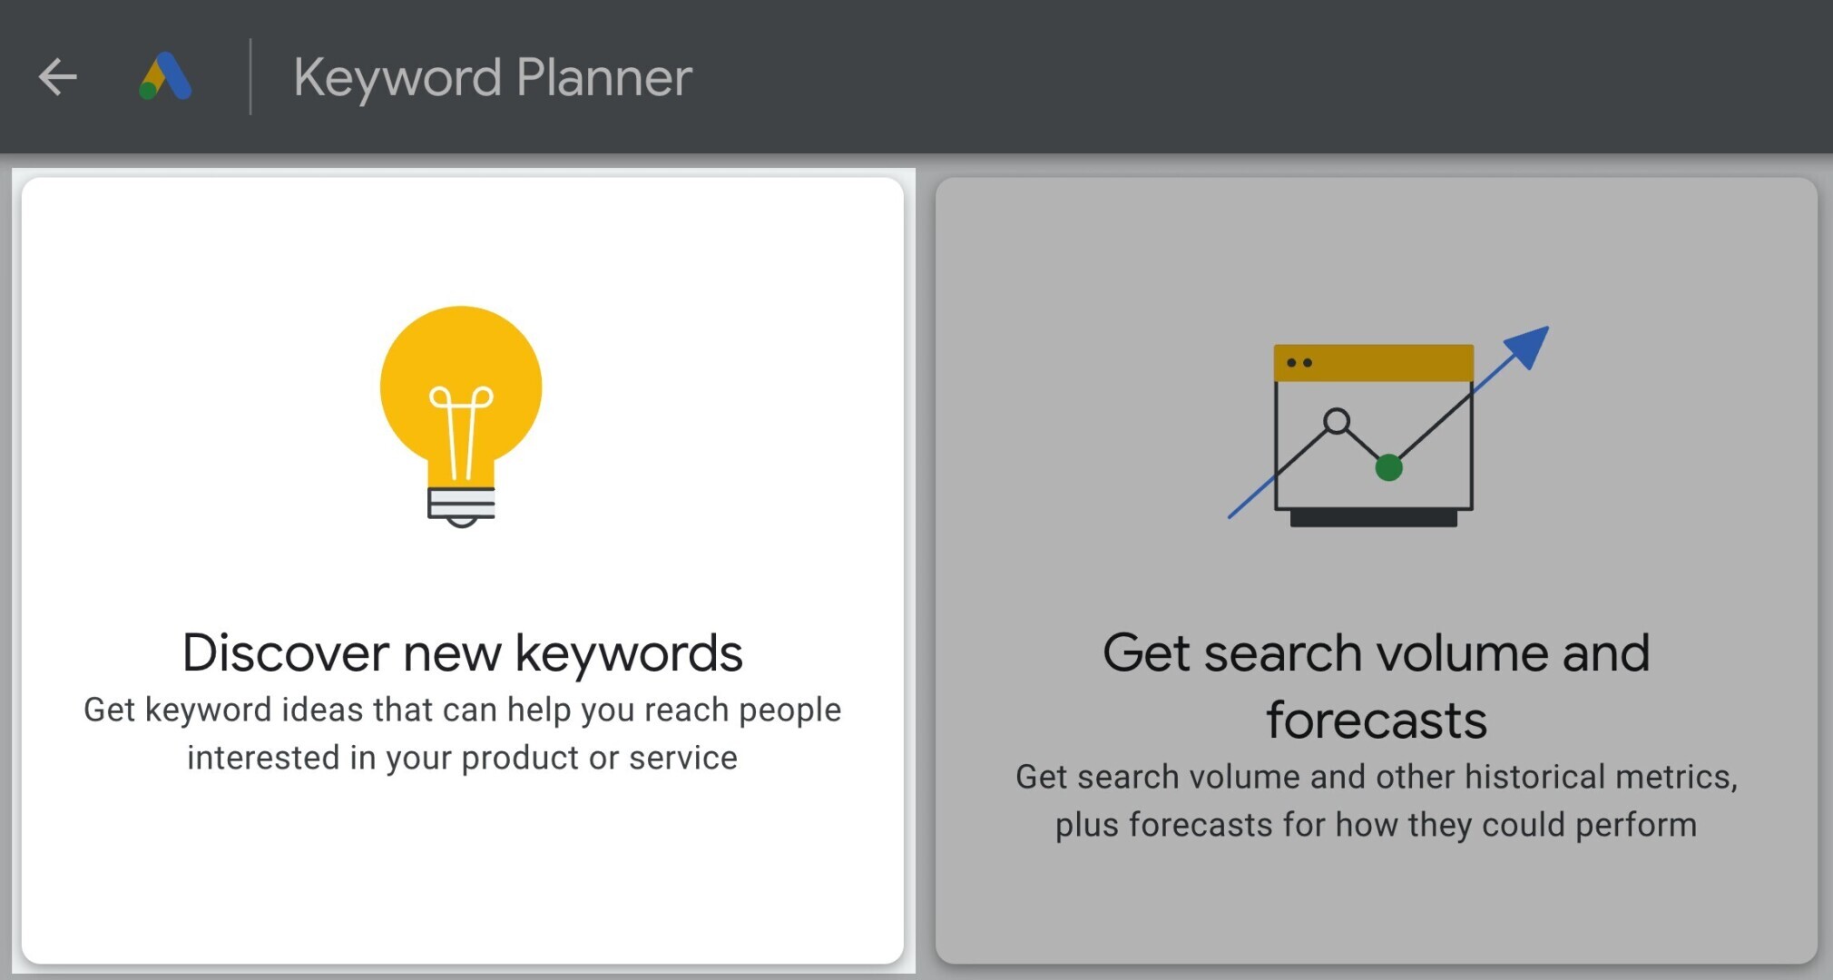Select the yellow lightbulb icon
1833x980 pixels.
461,416
